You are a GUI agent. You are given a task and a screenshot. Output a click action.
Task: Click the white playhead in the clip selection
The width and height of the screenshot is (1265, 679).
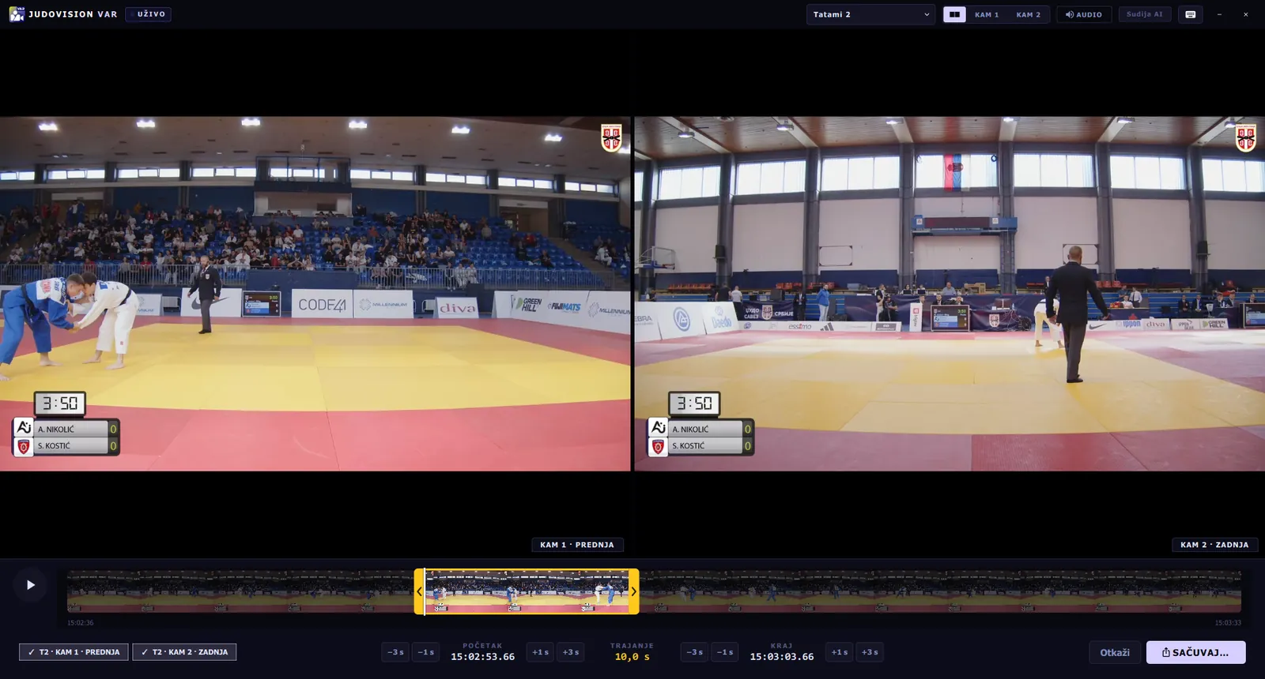(425, 591)
